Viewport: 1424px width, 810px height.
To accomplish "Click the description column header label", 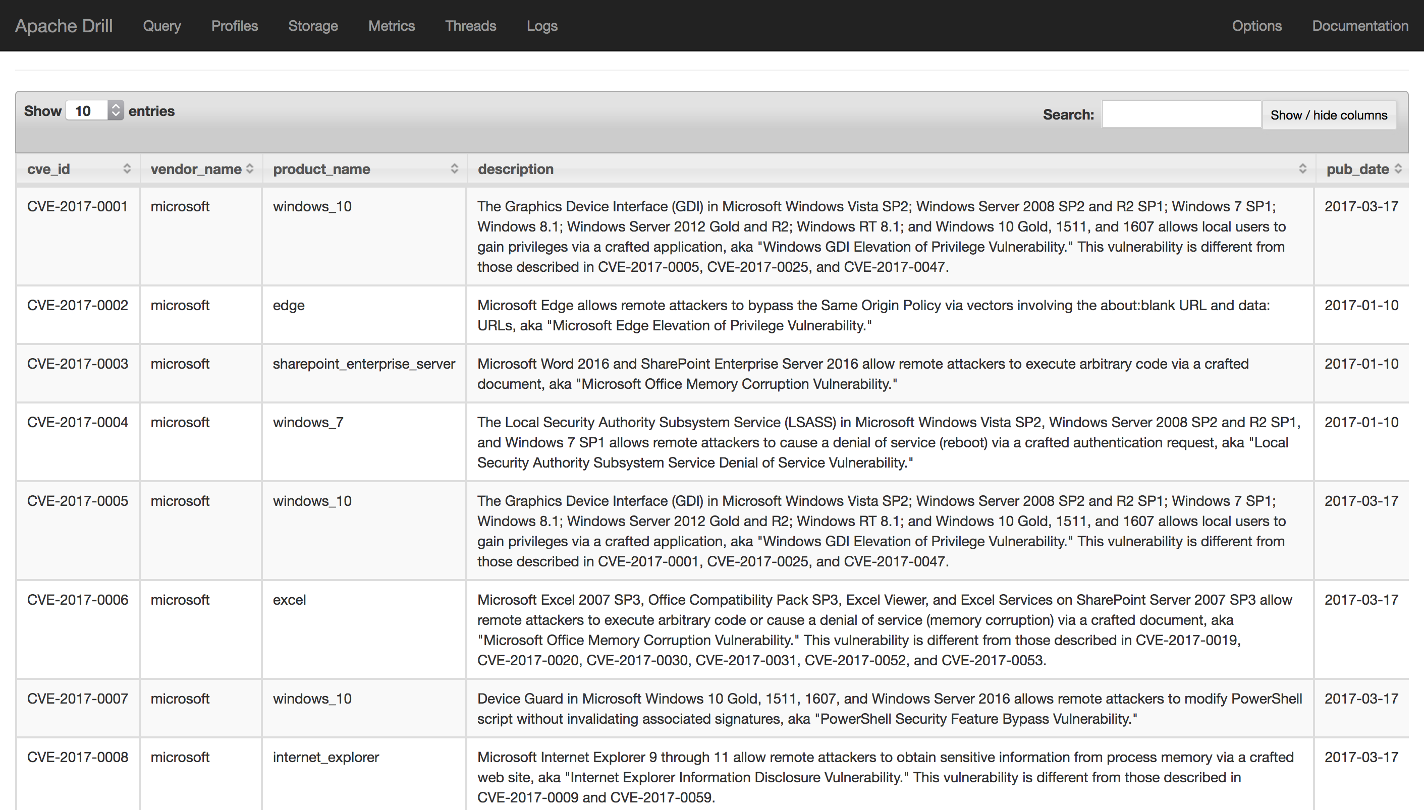I will coord(515,169).
